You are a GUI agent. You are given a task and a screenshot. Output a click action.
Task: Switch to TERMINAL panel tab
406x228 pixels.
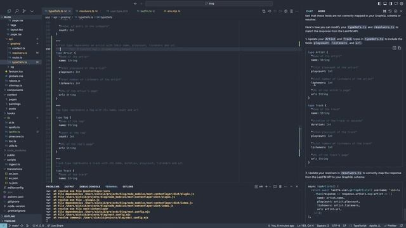point(112,186)
